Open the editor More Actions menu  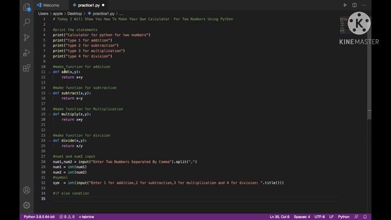tap(364, 5)
